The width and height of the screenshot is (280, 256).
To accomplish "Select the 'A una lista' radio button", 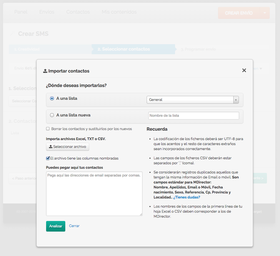I will (x=52, y=98).
